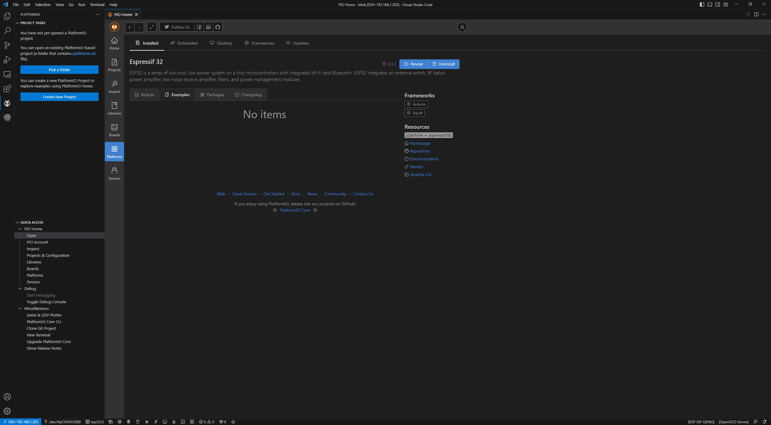Open PlatformIO's GitHub via the follow toolbar icon
Screen dimensions: 771x425
click(x=218, y=27)
